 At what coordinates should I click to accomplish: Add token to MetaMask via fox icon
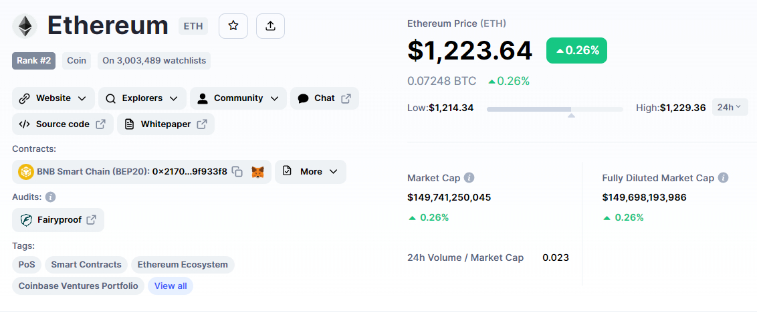[x=258, y=171]
